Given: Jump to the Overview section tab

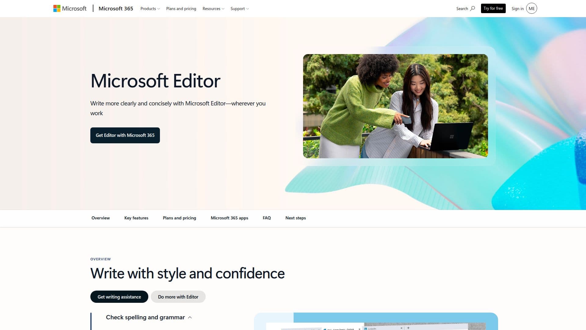Looking at the screenshot, I should (101, 218).
